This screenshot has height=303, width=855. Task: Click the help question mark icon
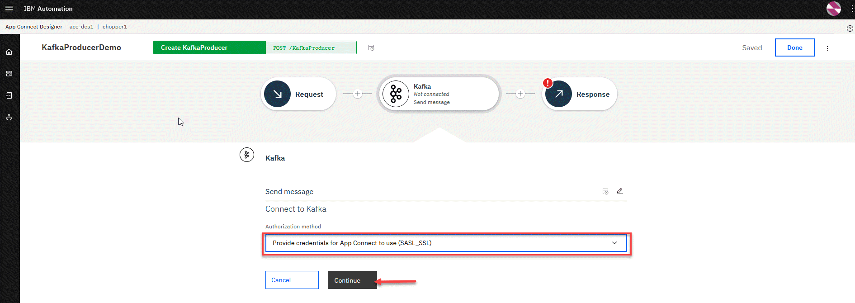tap(850, 28)
